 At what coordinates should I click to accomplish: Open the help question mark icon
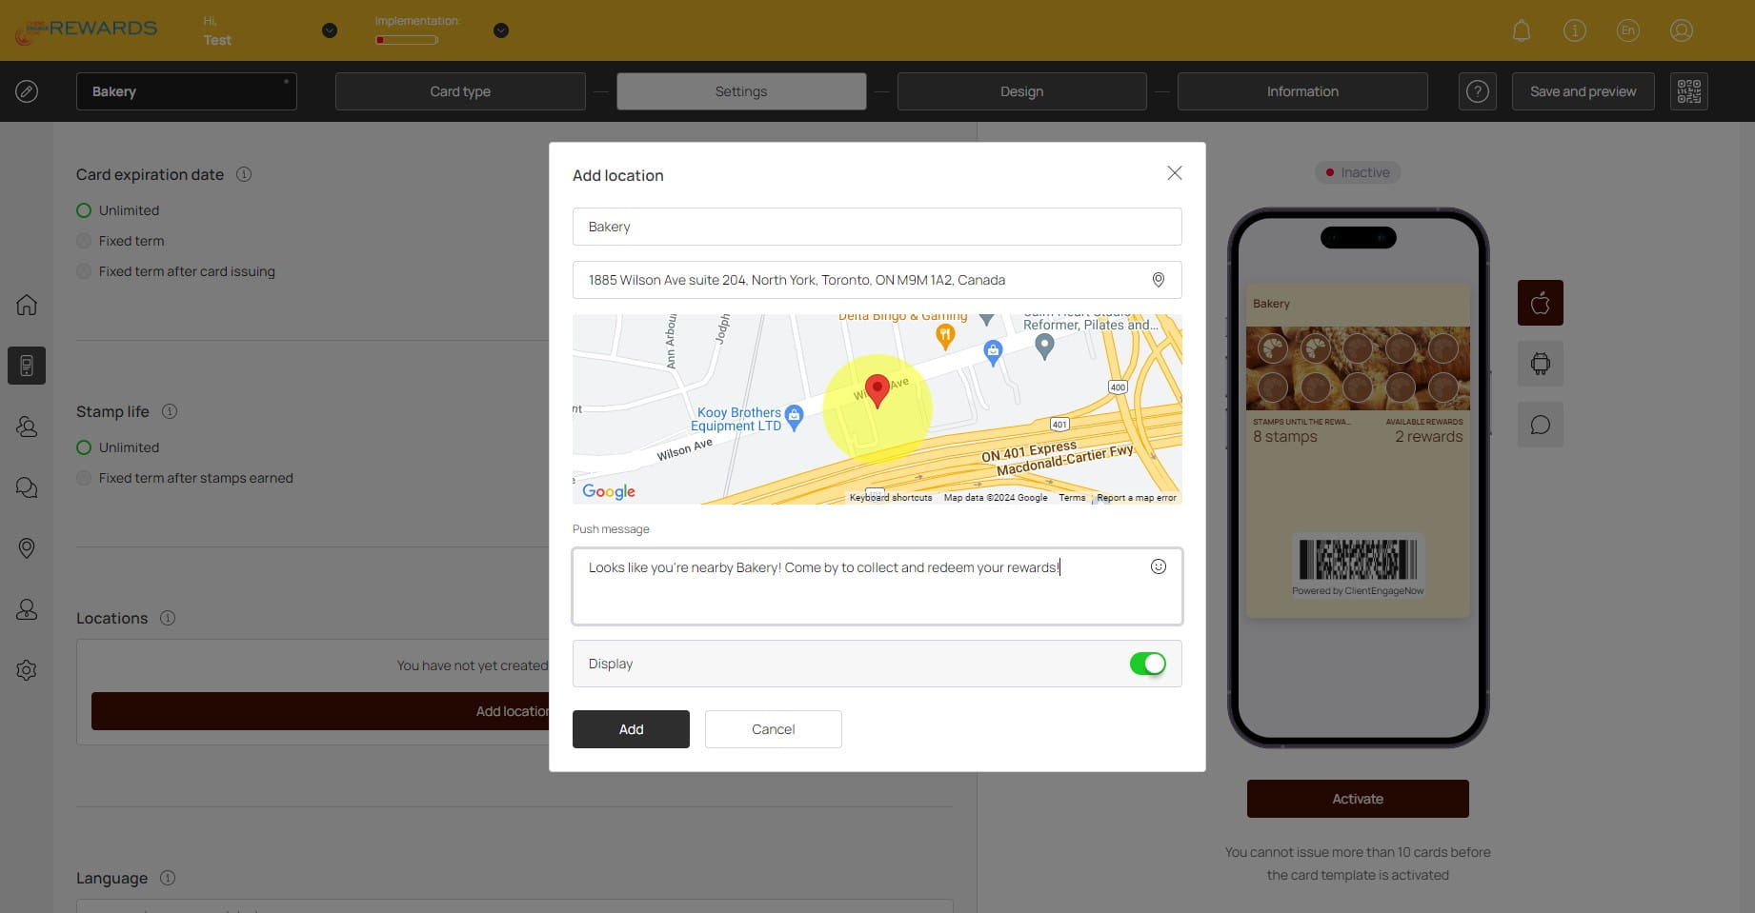point(1478,91)
